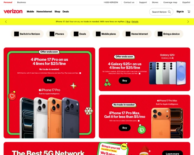Buy the 4 Galaxy S25+ offer

[124, 81]
